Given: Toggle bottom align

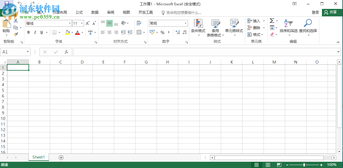Looking at the screenshot, I should 116,23.
